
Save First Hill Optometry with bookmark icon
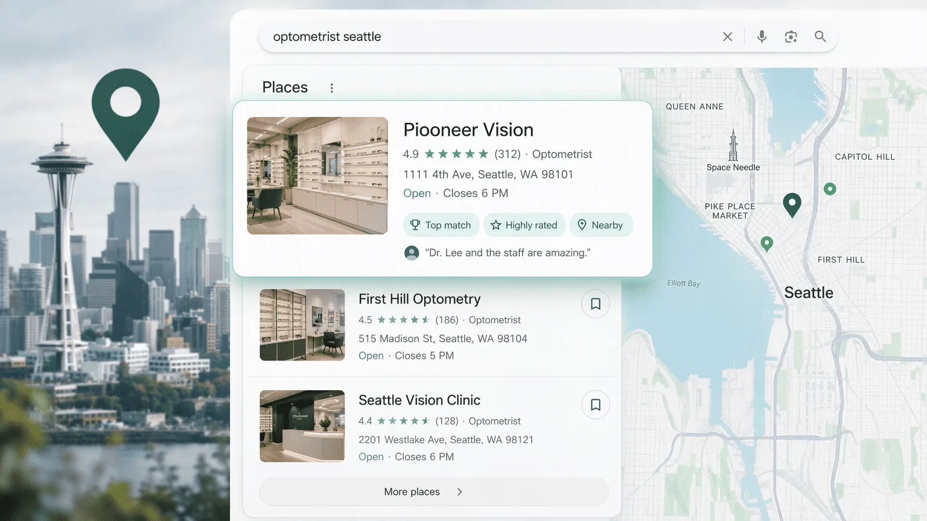(595, 303)
